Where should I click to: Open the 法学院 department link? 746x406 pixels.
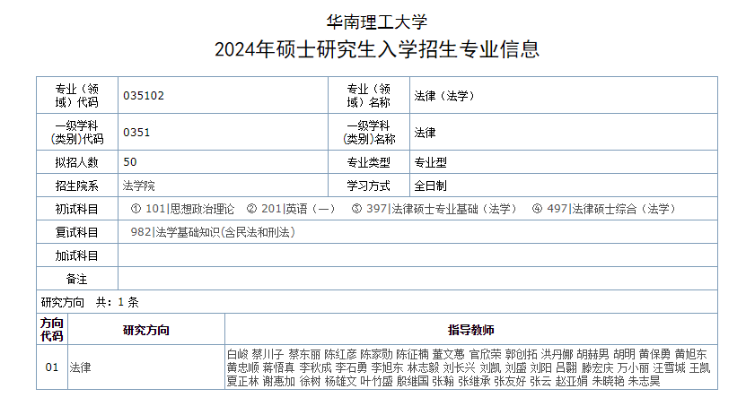pos(139,186)
